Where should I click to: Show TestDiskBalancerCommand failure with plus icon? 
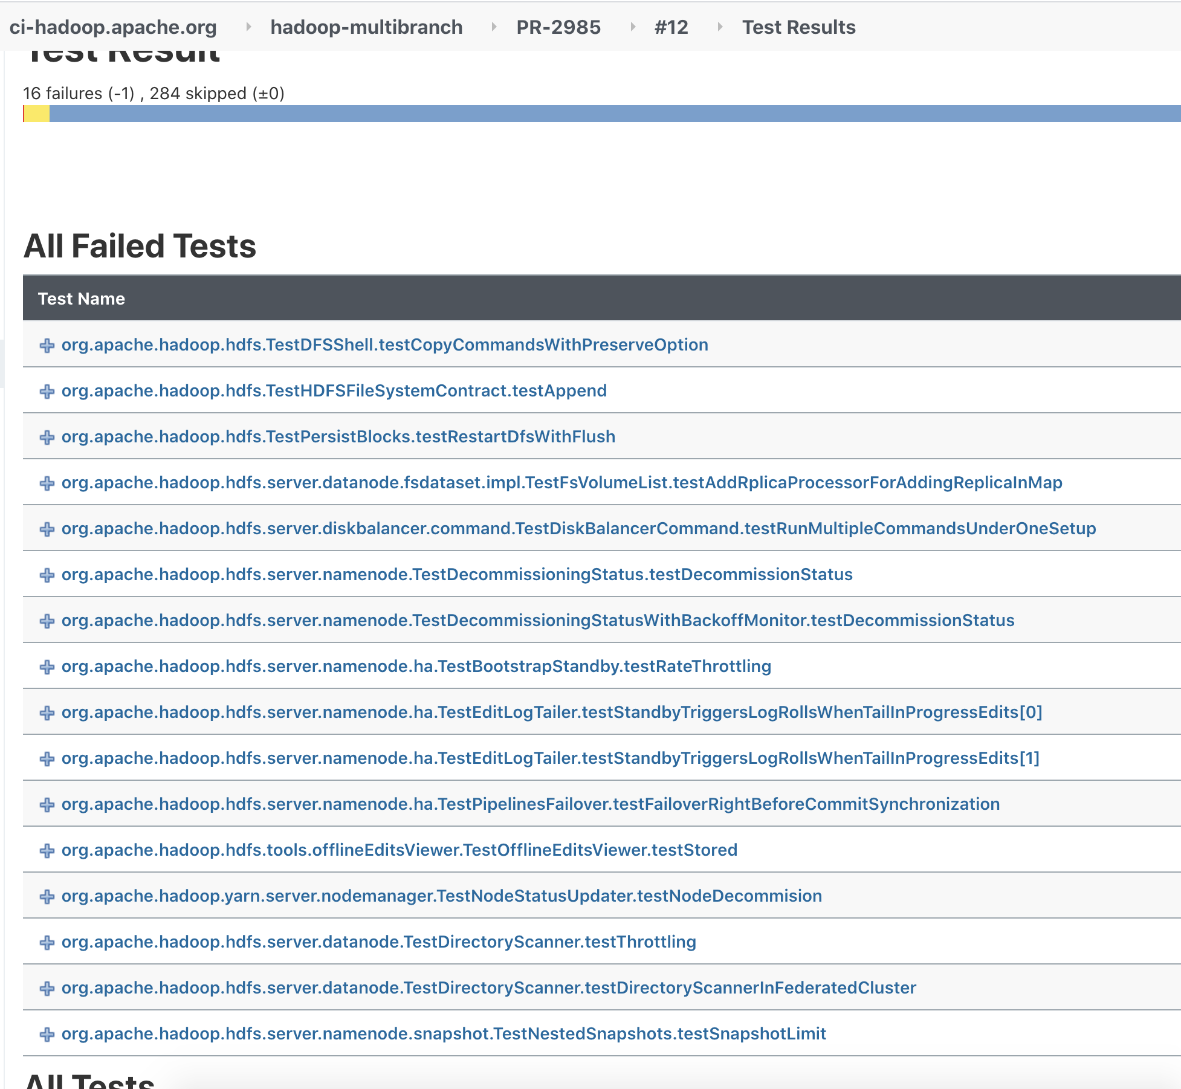47,529
